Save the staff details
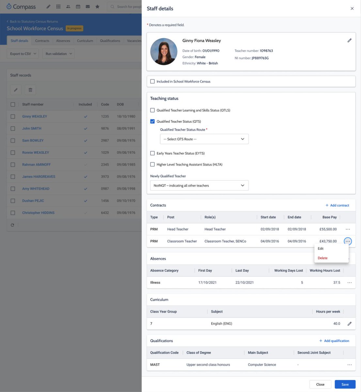 coord(345,384)
